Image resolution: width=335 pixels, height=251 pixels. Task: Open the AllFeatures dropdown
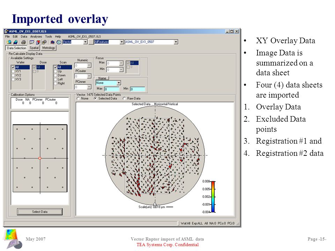click(121, 42)
